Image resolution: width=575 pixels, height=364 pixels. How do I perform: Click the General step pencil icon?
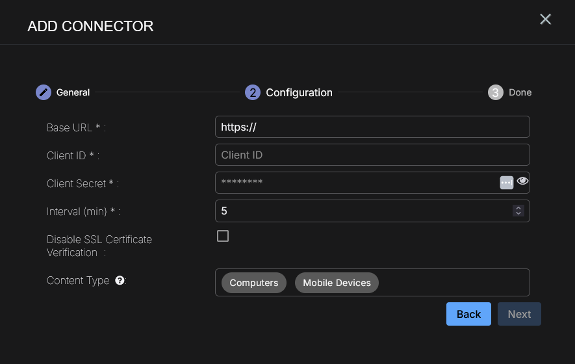[x=43, y=92]
